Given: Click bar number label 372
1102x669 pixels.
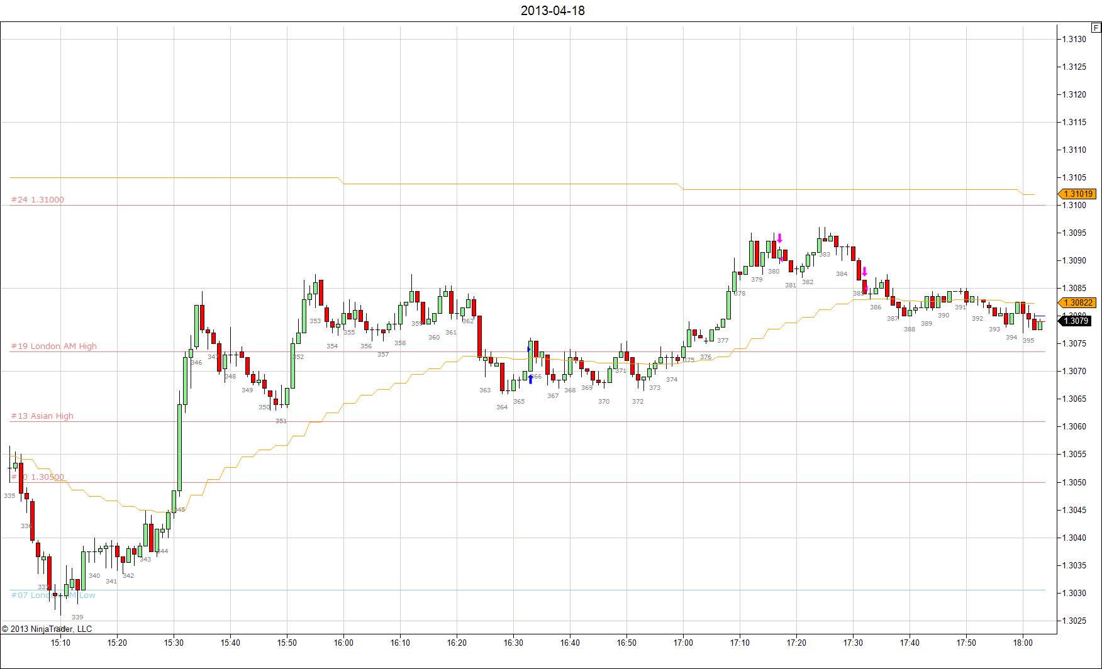Looking at the screenshot, I should (x=638, y=402).
